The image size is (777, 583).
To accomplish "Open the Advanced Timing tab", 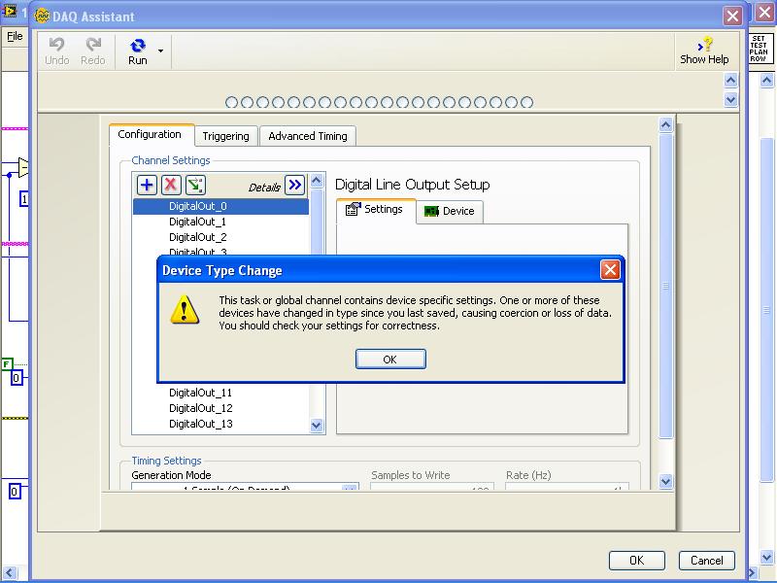I will [x=308, y=136].
